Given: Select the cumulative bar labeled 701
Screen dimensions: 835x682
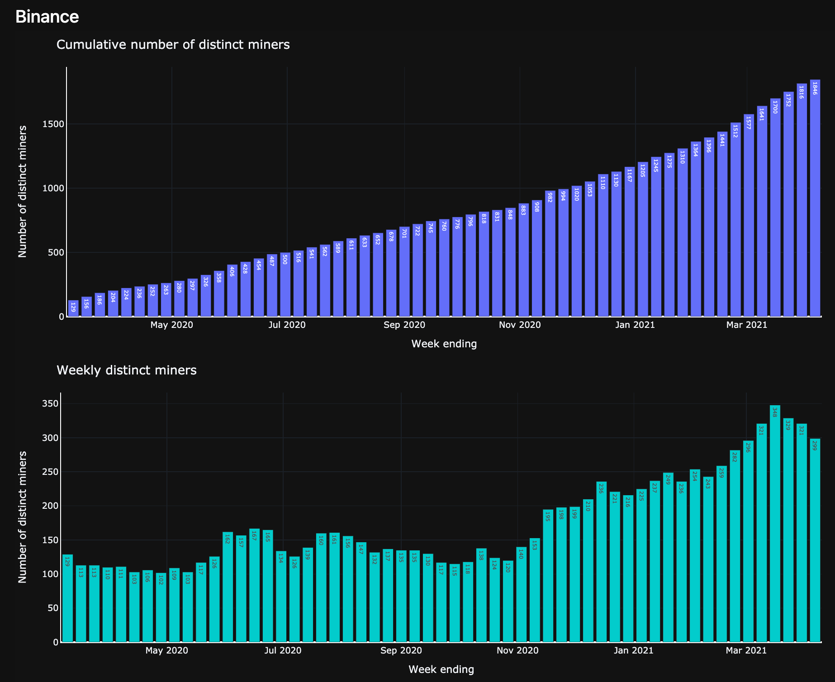Looking at the screenshot, I should click(x=404, y=271).
